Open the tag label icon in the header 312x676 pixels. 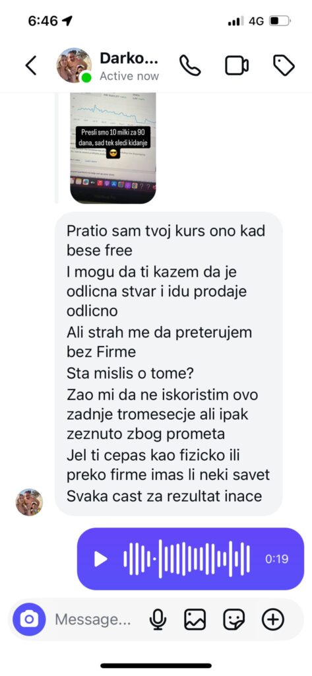pos(284,65)
